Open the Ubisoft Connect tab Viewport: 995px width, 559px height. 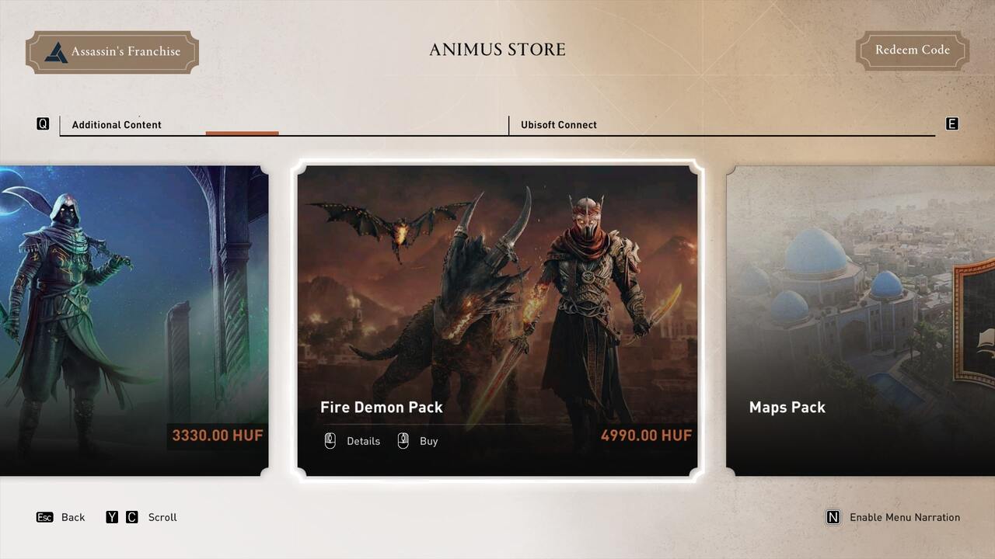(559, 125)
